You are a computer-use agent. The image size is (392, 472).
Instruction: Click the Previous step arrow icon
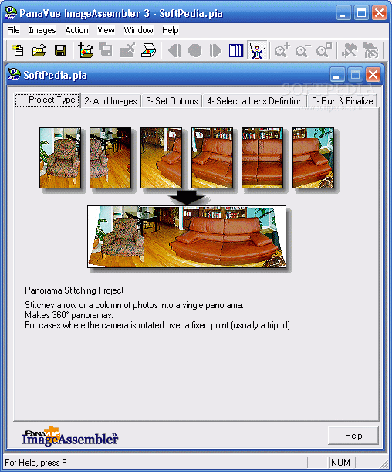[174, 50]
